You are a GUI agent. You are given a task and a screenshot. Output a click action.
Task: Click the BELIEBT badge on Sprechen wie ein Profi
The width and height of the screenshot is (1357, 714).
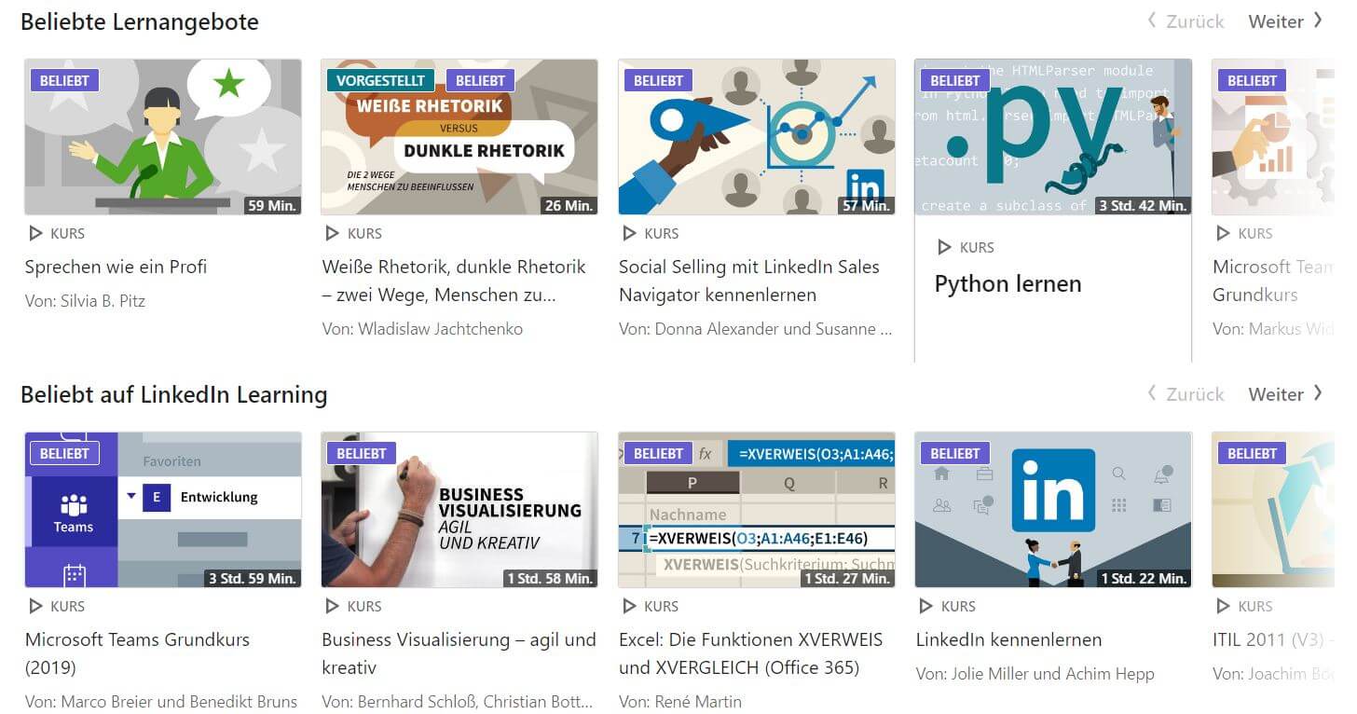[x=64, y=80]
